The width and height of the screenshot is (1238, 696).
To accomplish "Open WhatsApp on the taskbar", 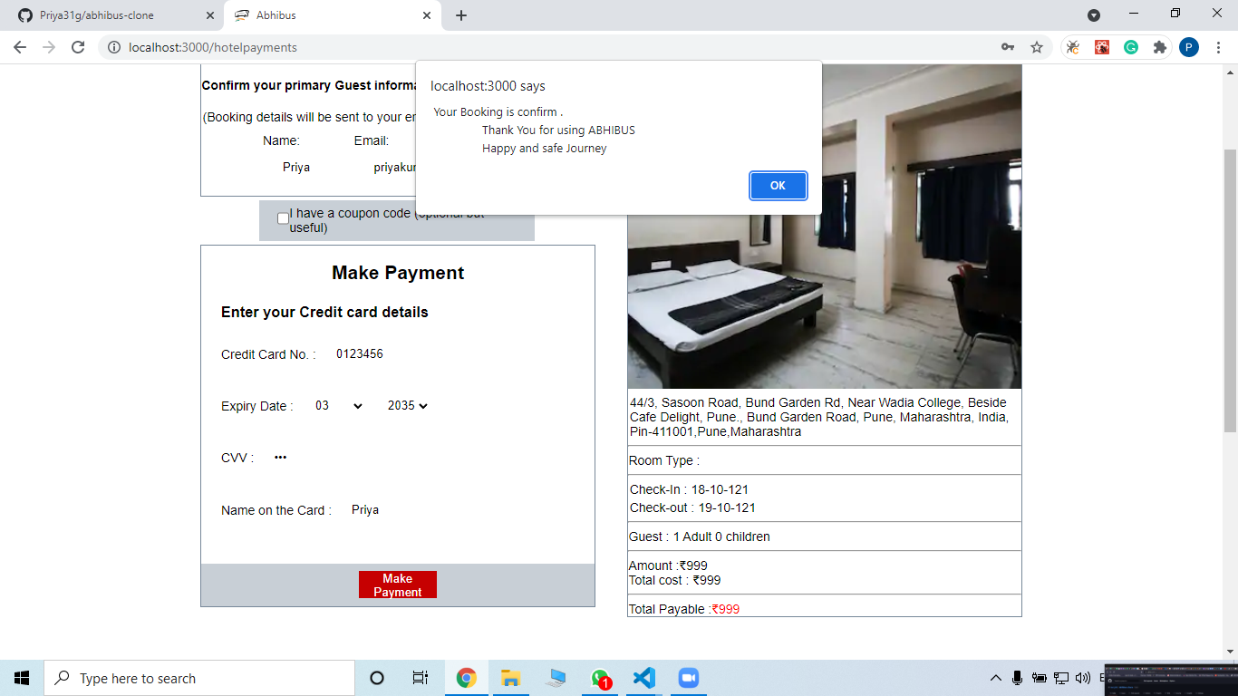I will 600,678.
